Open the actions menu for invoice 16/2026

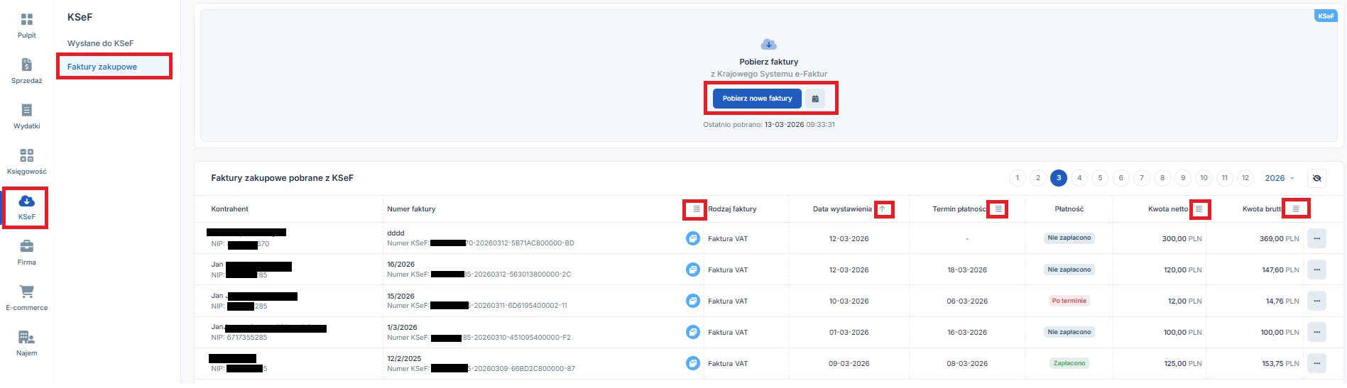point(1316,270)
